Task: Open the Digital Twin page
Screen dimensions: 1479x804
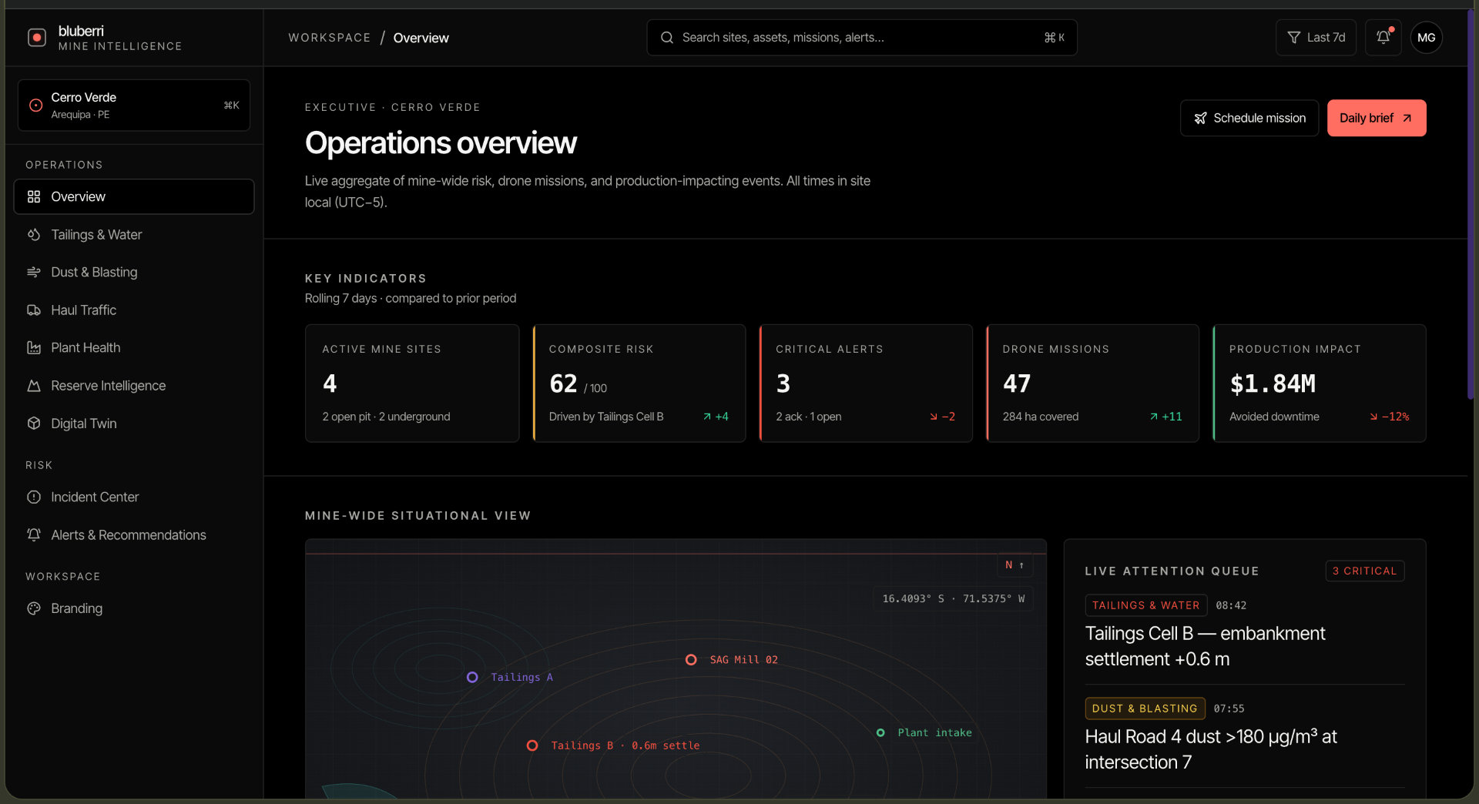Action: click(x=133, y=423)
